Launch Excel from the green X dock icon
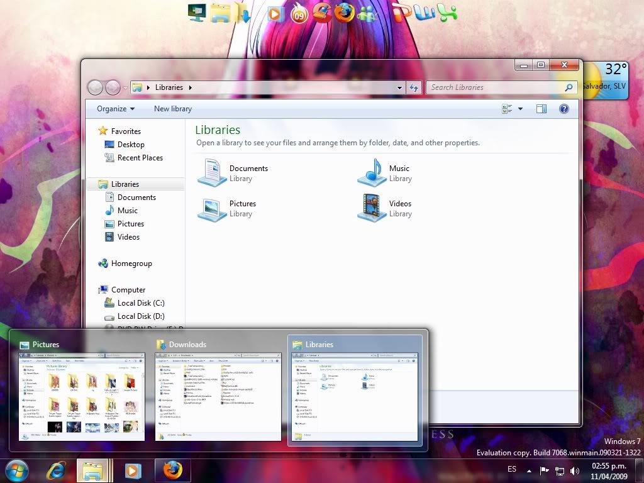The height and width of the screenshot is (483, 644). pos(447,13)
